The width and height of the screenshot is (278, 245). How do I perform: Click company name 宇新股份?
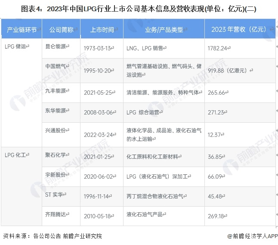56,175
